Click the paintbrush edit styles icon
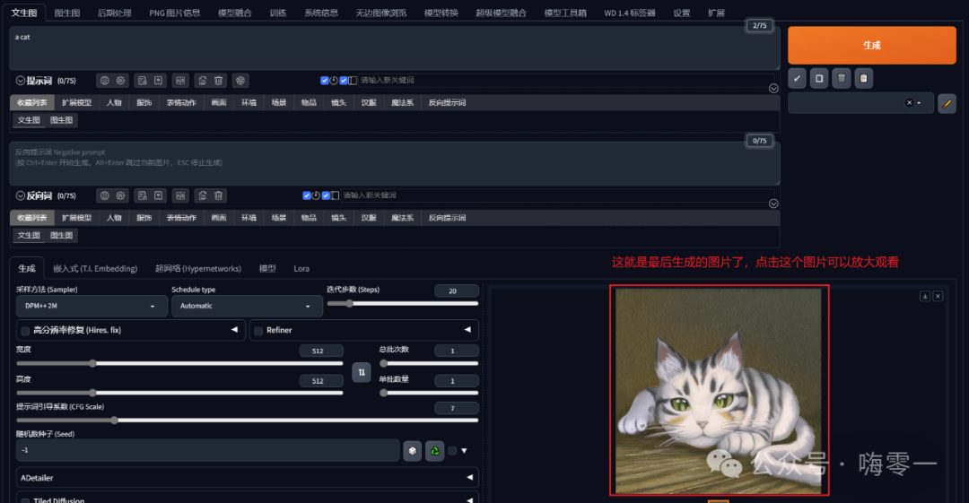Viewport: 969px width, 503px height. coord(947,103)
